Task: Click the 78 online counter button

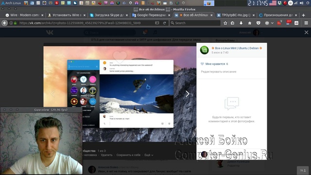Action: click(303, 171)
